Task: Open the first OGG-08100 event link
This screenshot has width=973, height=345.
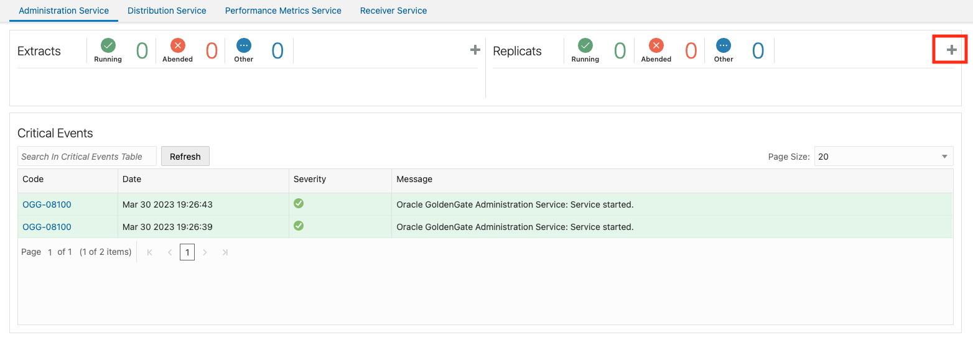Action: [x=47, y=205]
